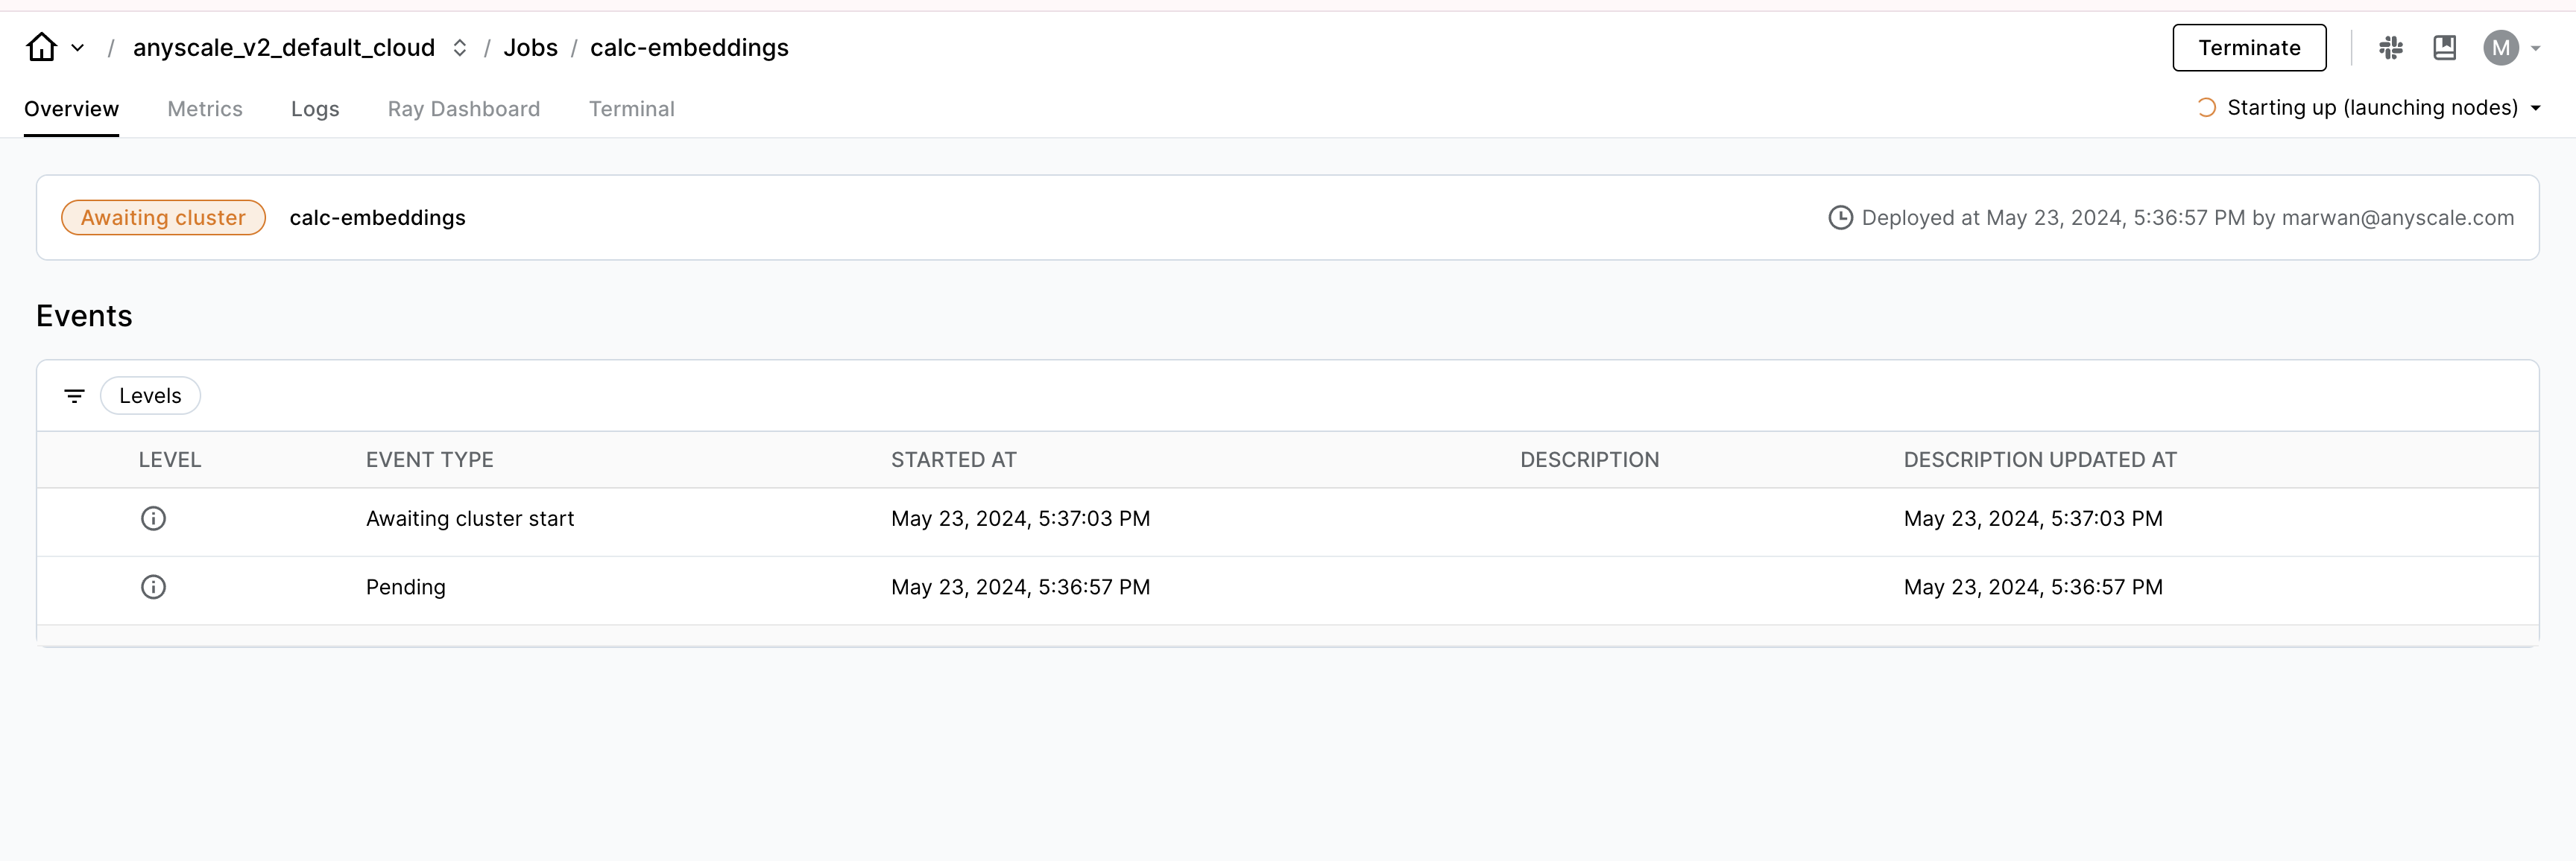Click calc-embeddings job name in card

coord(377,217)
